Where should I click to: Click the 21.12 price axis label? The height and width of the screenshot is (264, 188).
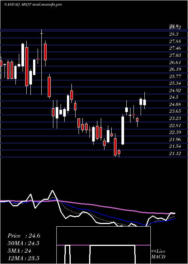175,153
